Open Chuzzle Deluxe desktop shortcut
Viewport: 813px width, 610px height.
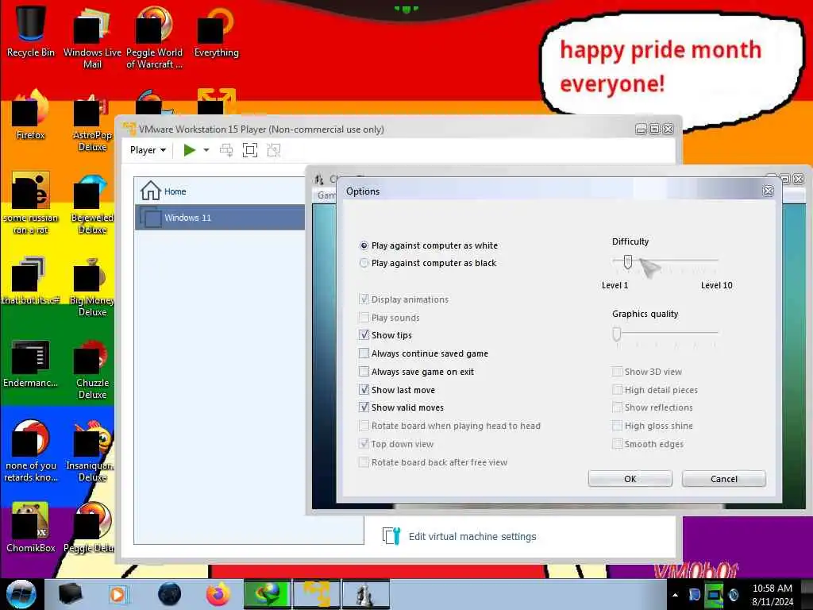(92, 369)
